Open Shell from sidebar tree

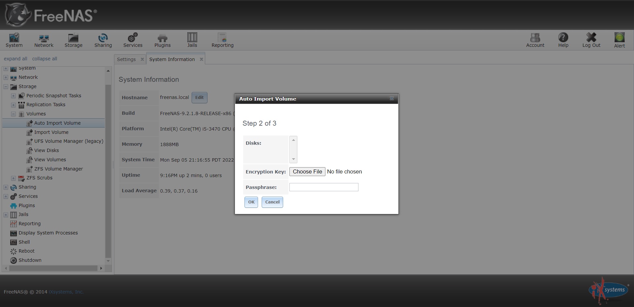(x=24, y=242)
